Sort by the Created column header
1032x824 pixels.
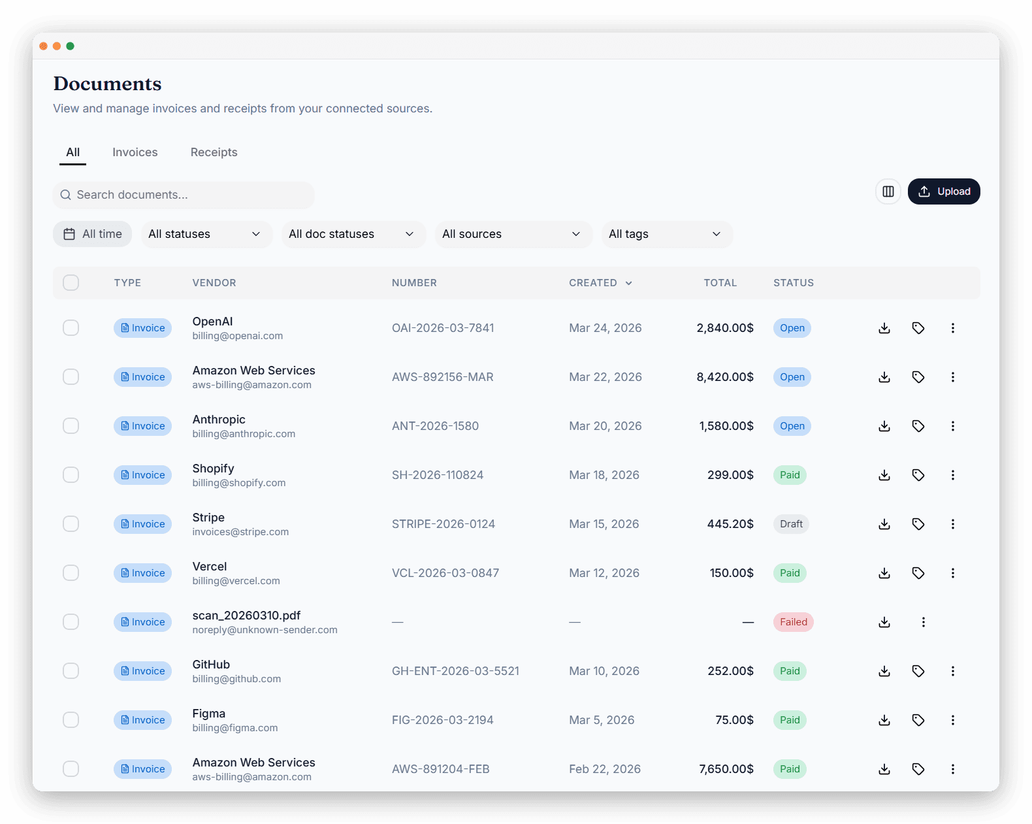[600, 283]
